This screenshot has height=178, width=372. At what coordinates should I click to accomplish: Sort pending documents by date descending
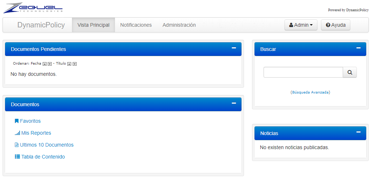[x=50, y=64]
